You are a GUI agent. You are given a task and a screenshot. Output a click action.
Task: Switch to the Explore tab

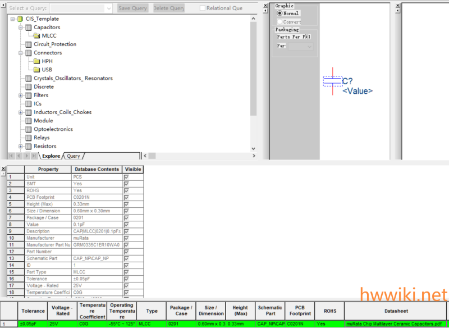(51, 156)
